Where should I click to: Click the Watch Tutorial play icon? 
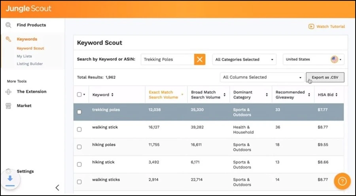[311, 27]
